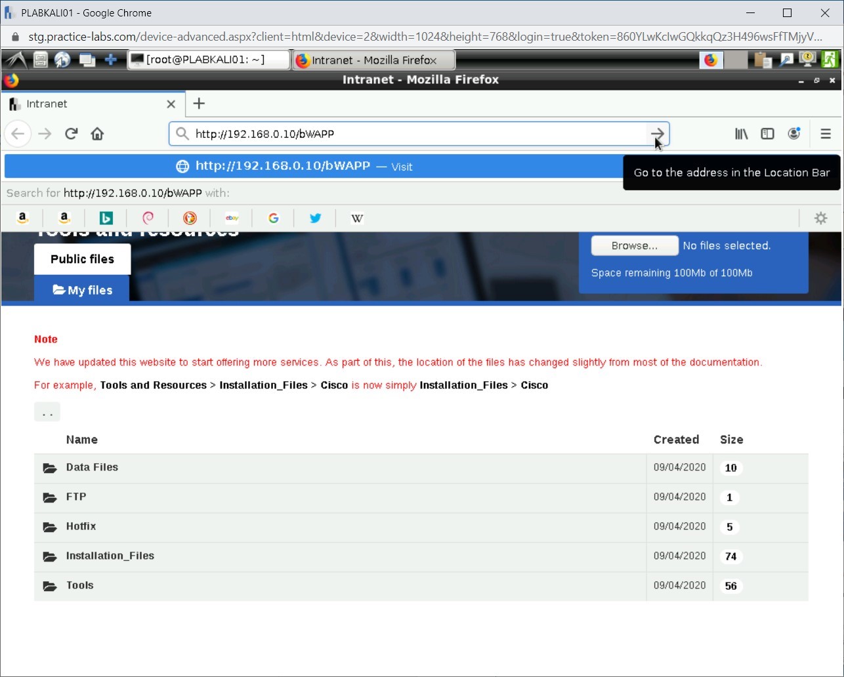Select the Wikipedia search engine icon
The image size is (844, 677).
coord(357,218)
